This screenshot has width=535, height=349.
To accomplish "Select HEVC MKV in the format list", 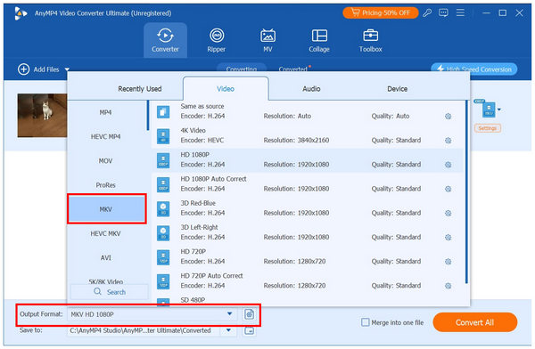I will 106,233.
